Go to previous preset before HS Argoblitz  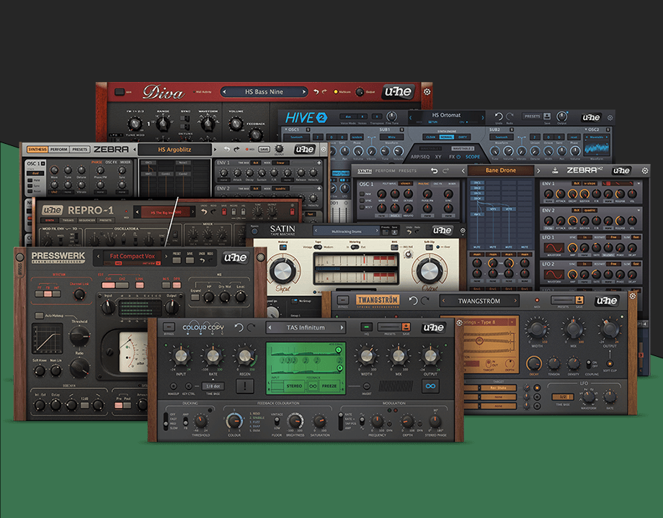point(135,150)
